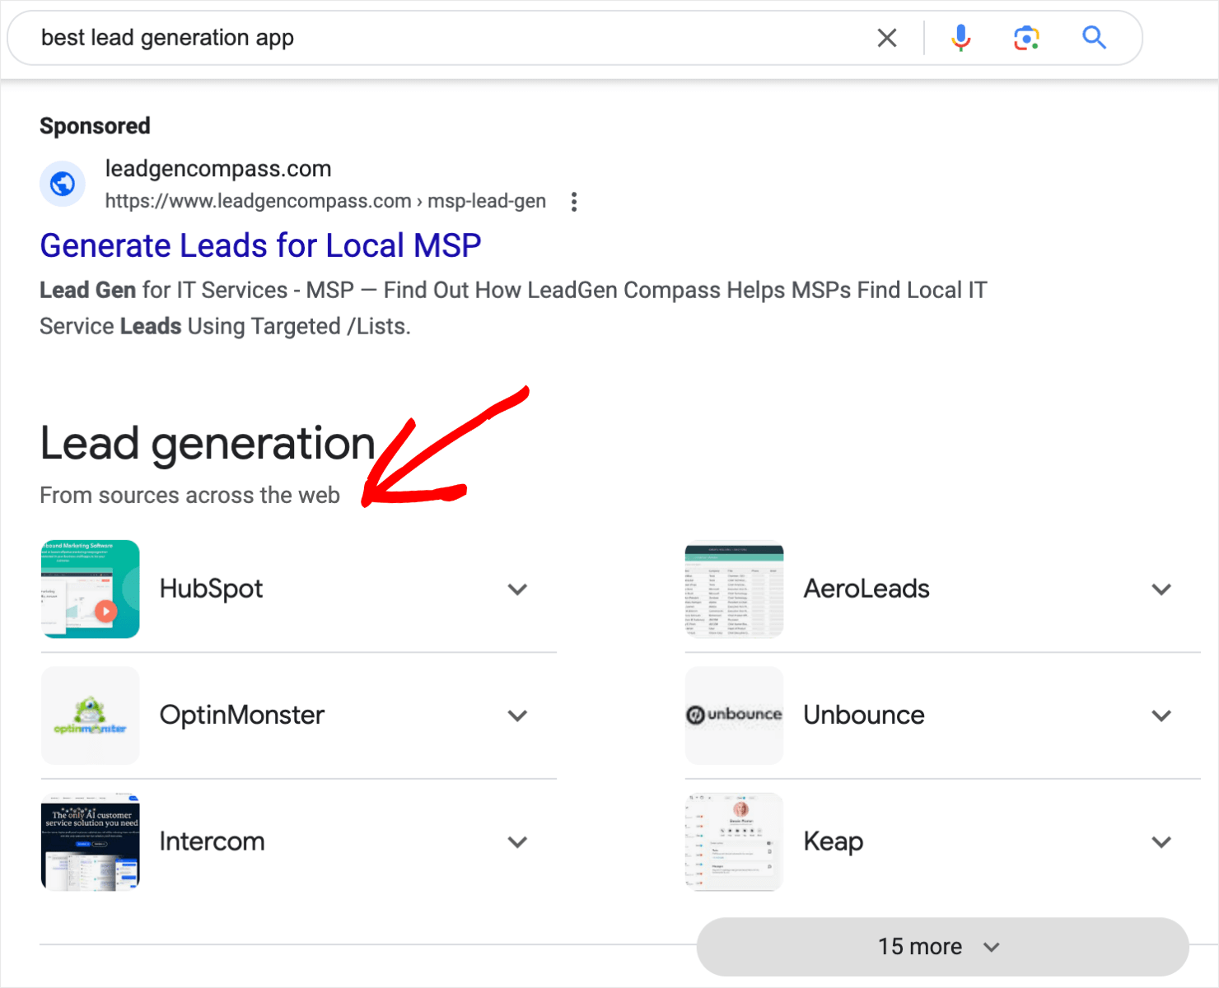This screenshot has height=988, width=1219.
Task: Show 15 more lead generation results
Action: (x=942, y=947)
